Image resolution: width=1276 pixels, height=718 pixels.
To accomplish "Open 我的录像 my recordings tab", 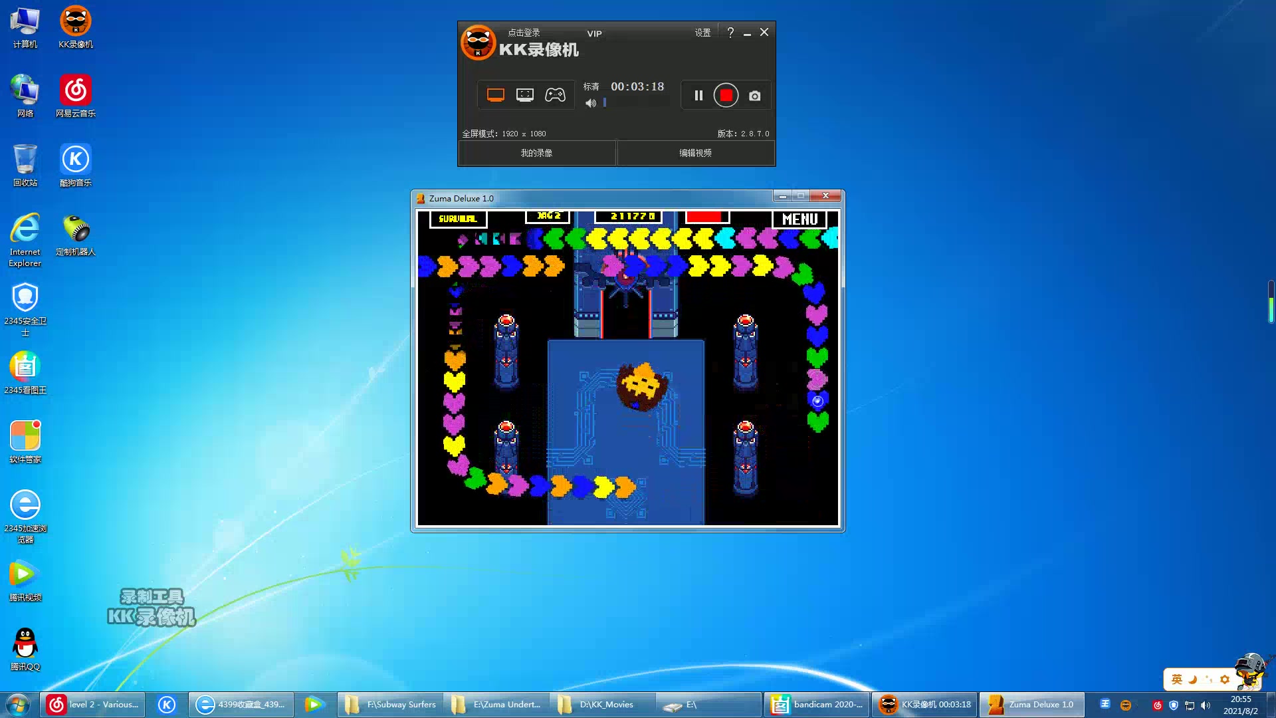I will [536, 153].
